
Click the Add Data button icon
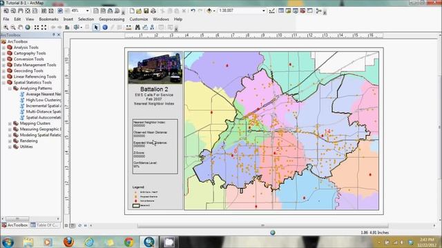click(209, 11)
